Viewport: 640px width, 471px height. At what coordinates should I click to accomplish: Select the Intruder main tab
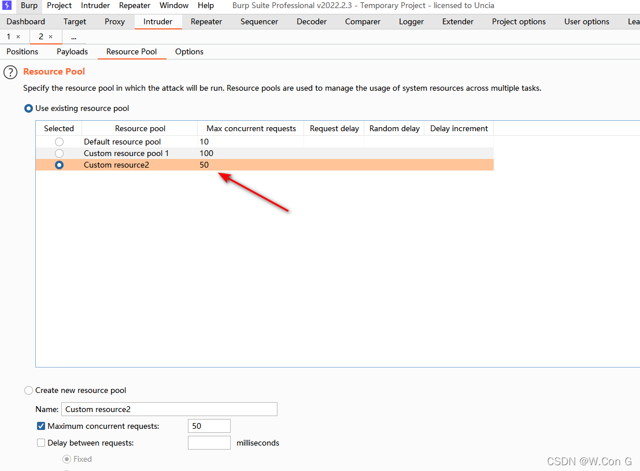click(158, 21)
